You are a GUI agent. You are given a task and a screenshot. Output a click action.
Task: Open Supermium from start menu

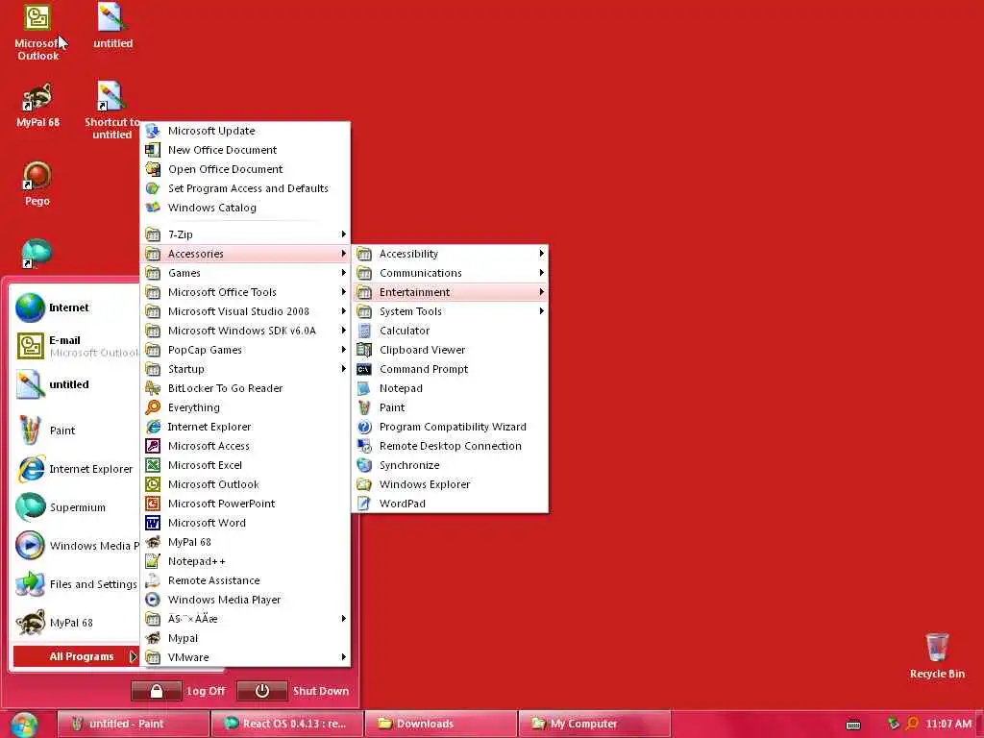(x=75, y=507)
